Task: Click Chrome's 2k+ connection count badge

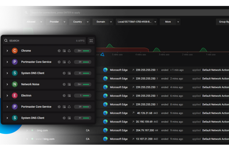Action: pyautogui.click(x=83, y=51)
